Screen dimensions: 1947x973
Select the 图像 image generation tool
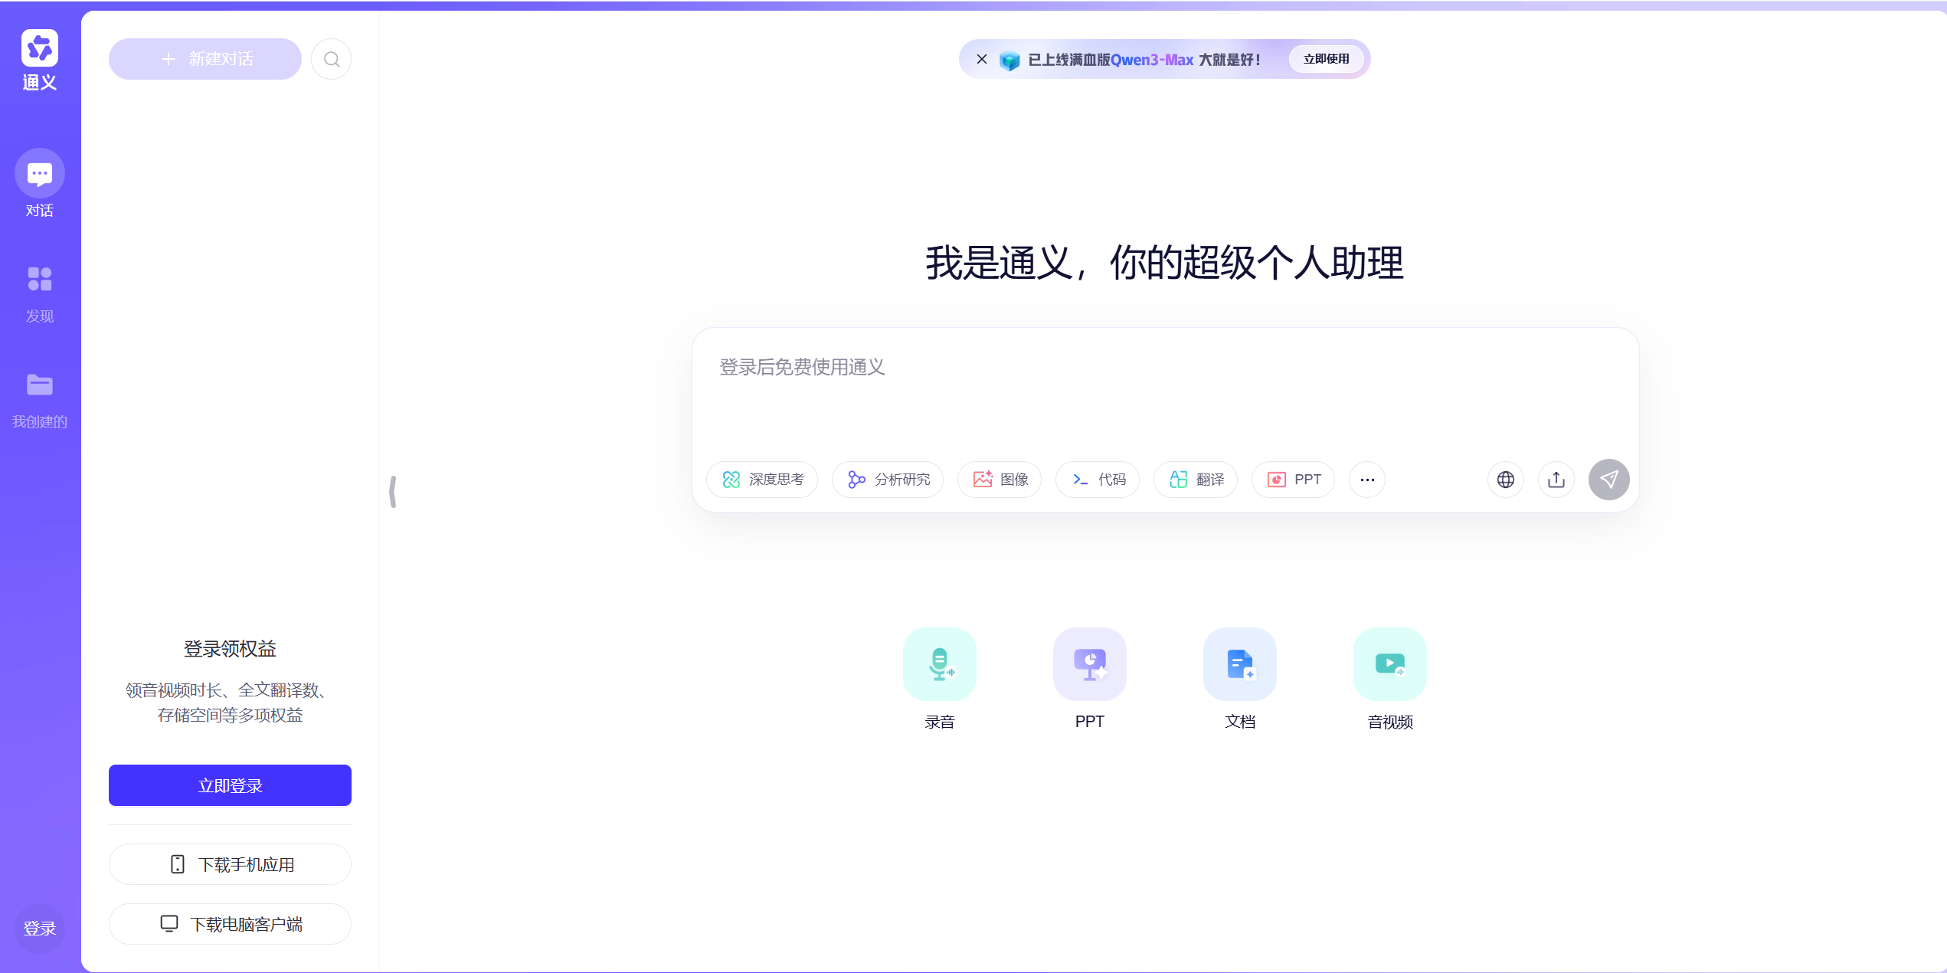click(999, 479)
